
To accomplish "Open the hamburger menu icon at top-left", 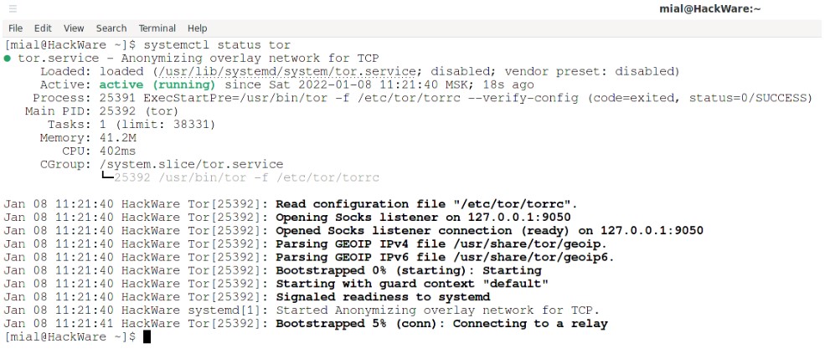I will pyautogui.click(x=13, y=8).
